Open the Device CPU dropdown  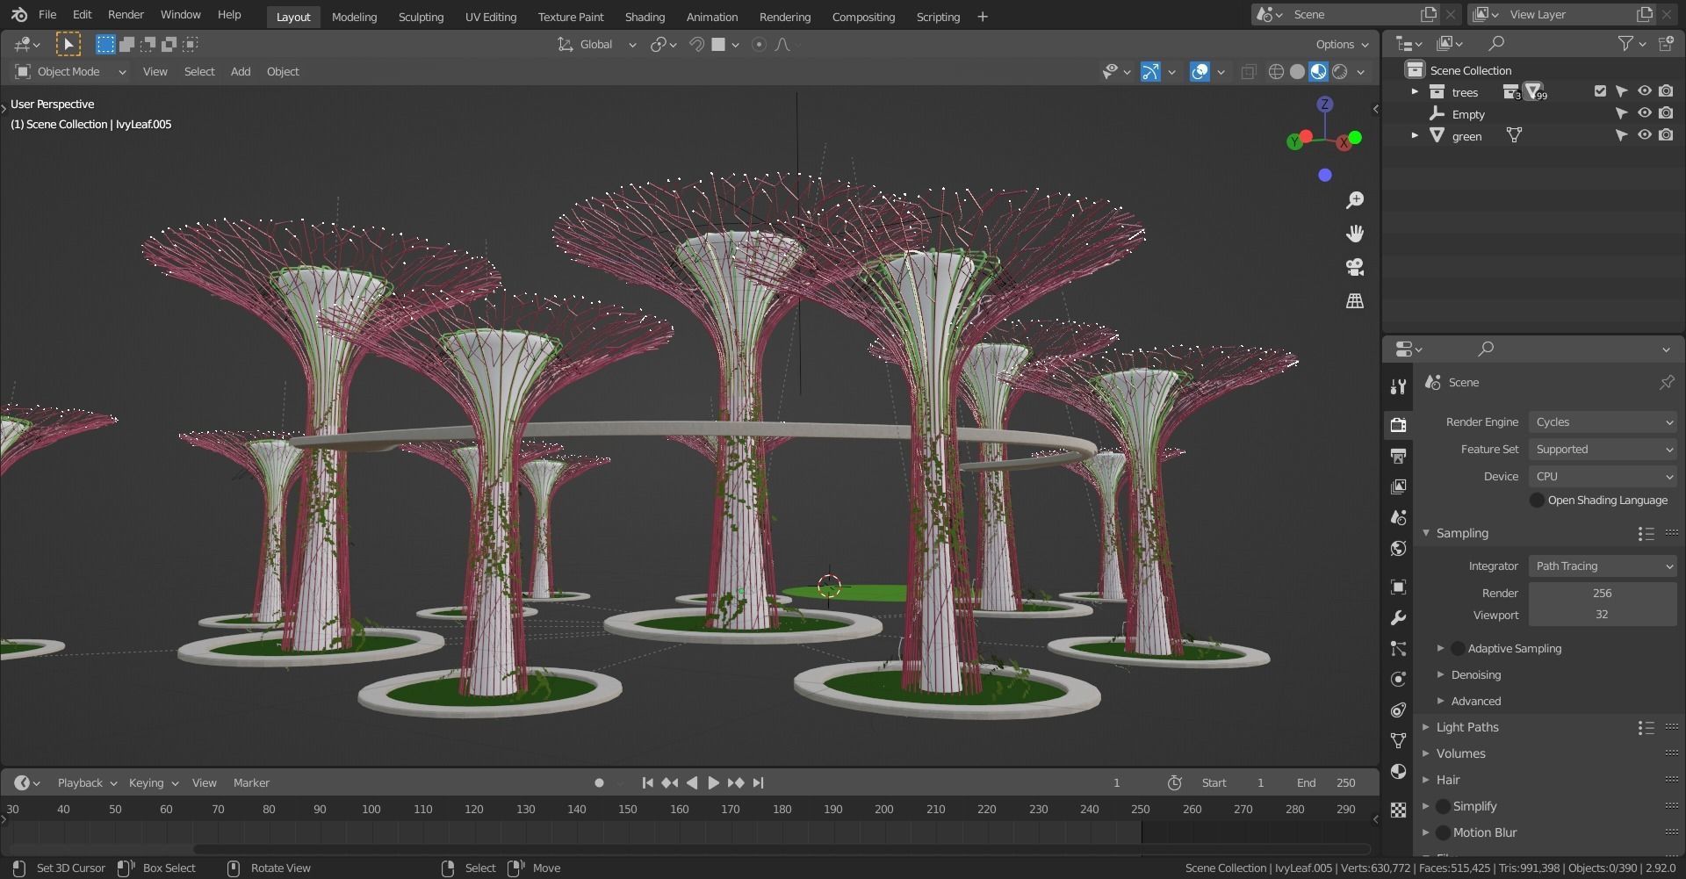pos(1603,477)
